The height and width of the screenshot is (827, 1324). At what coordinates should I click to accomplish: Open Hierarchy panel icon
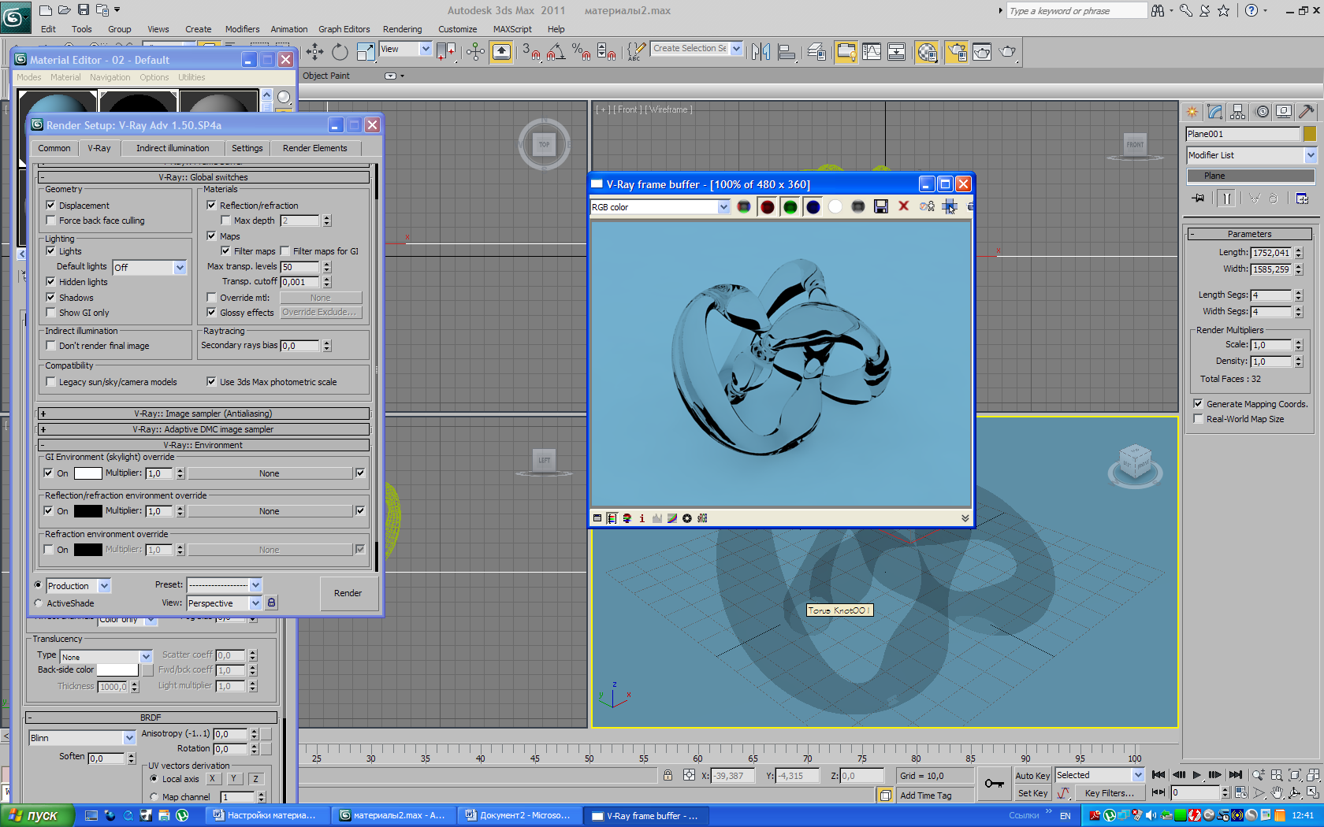(1238, 112)
